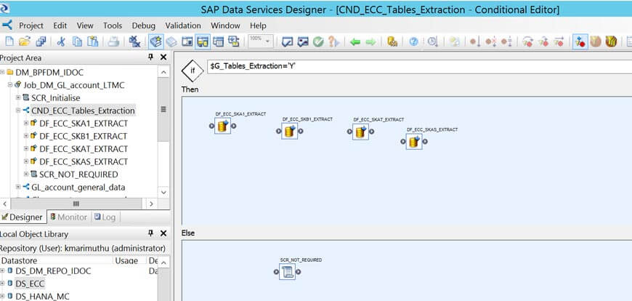Select SCR_NOT_REQUIRED in the project tree
Viewport: 632px width, 301px height.
coord(78,174)
